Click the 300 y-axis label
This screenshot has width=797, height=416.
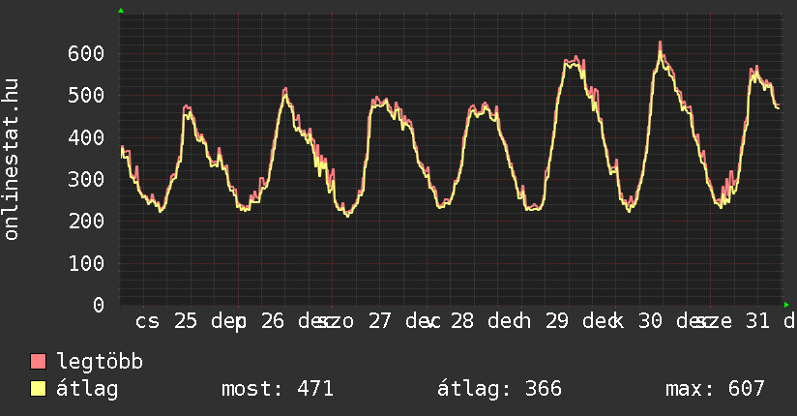tap(87, 179)
